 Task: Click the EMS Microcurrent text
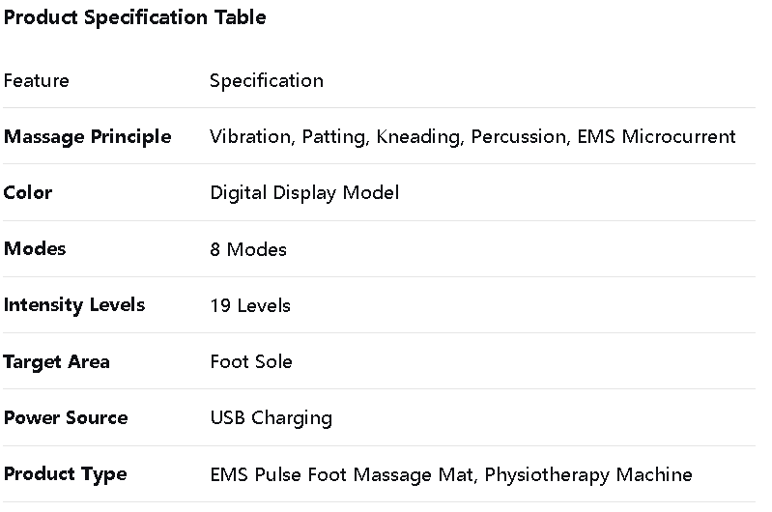(656, 136)
